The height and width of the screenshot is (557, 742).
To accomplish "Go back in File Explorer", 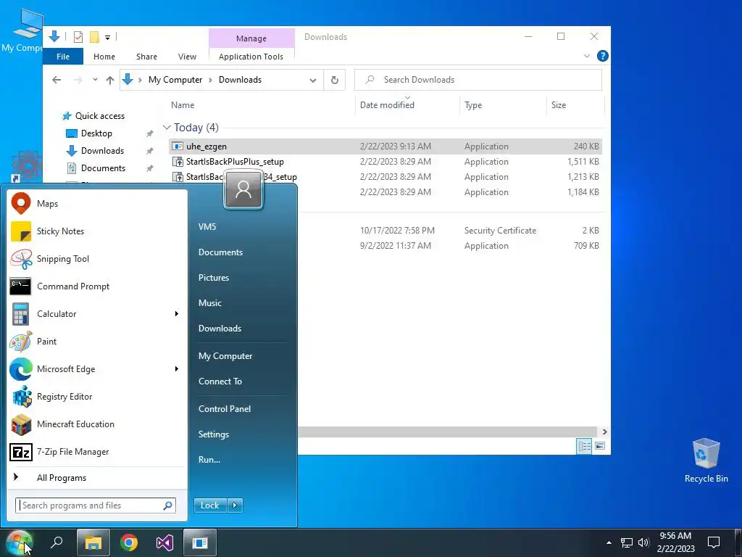I will coord(57,80).
